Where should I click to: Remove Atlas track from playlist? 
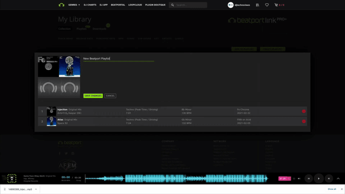(x=304, y=121)
